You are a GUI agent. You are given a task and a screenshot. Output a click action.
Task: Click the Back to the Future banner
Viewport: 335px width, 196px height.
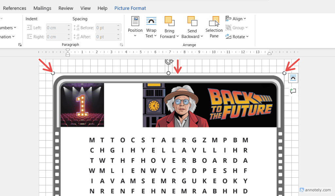210,105
